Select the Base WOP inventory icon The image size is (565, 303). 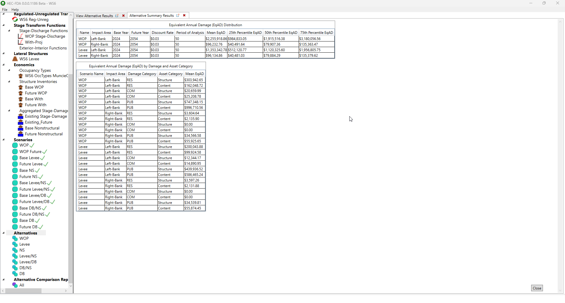21,87
